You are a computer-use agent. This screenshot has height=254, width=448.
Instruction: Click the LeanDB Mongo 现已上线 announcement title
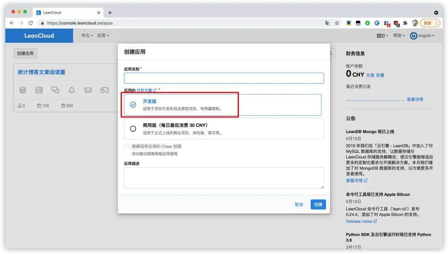click(x=370, y=132)
